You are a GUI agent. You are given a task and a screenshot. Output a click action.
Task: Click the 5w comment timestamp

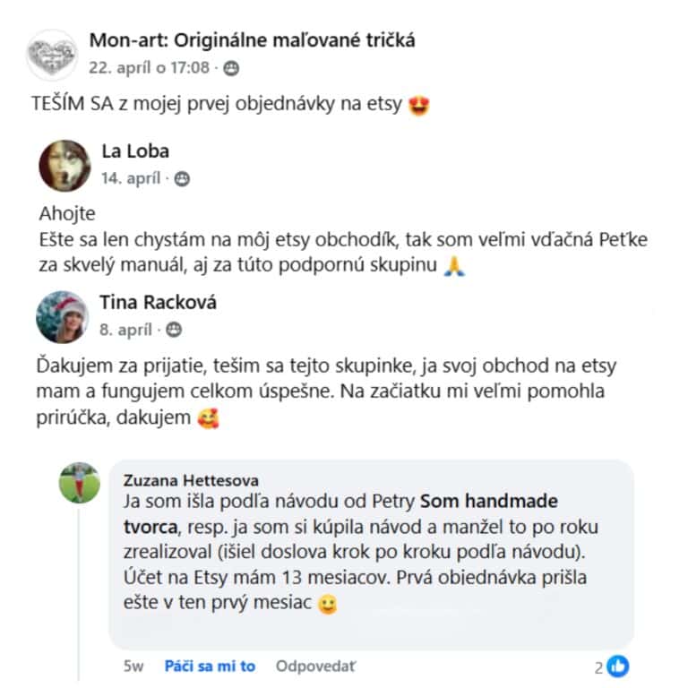pyautogui.click(x=133, y=666)
